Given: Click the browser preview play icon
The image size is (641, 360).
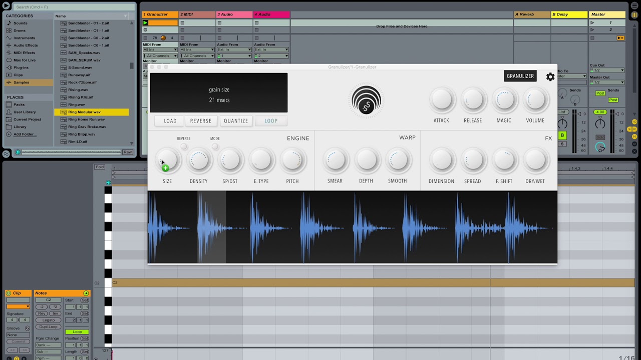Looking at the screenshot, I should (x=18, y=152).
